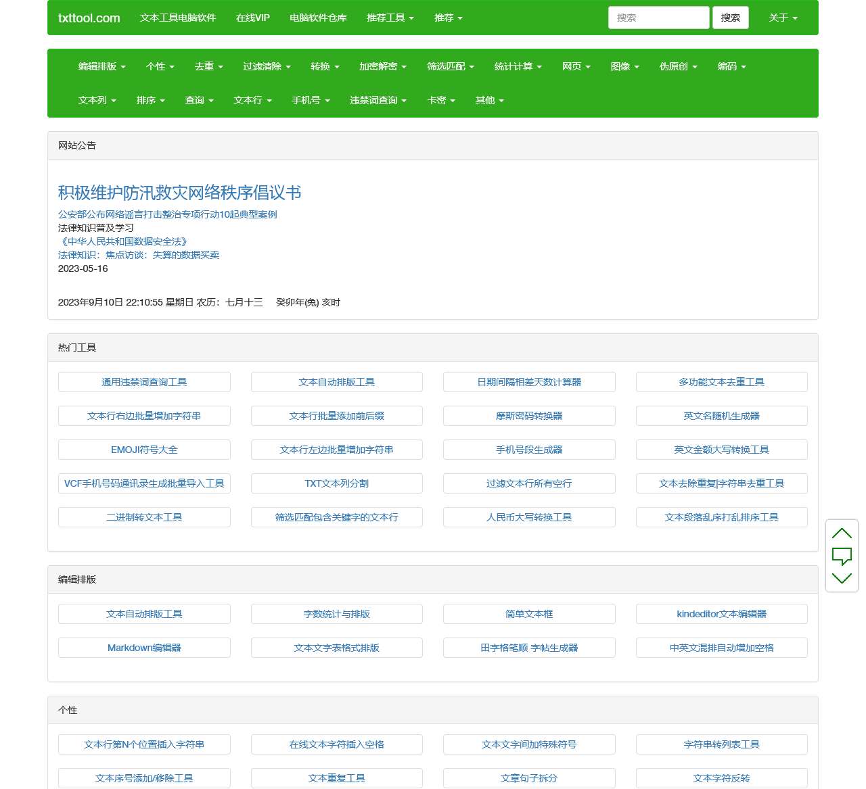Open the 积极维护防汛救灾网络秩序倡议书 announcement
This screenshot has height=789, width=866.
(x=179, y=193)
